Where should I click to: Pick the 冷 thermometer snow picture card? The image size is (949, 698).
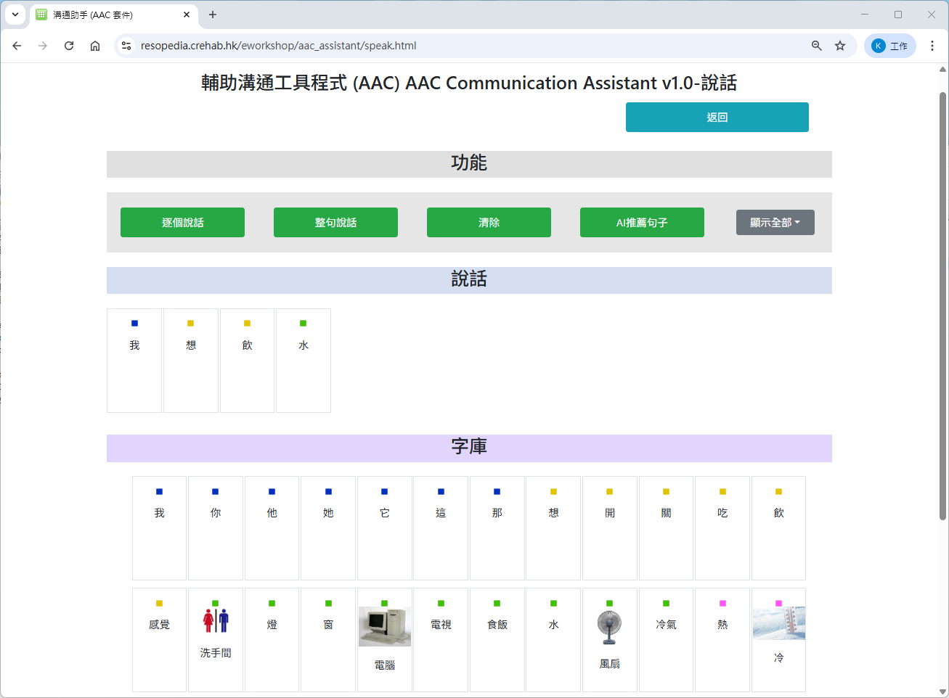pos(778,639)
